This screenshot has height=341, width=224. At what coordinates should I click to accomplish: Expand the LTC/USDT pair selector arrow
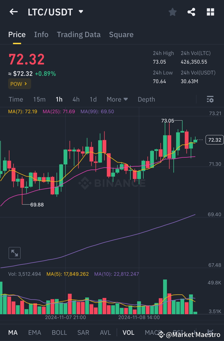click(81, 12)
